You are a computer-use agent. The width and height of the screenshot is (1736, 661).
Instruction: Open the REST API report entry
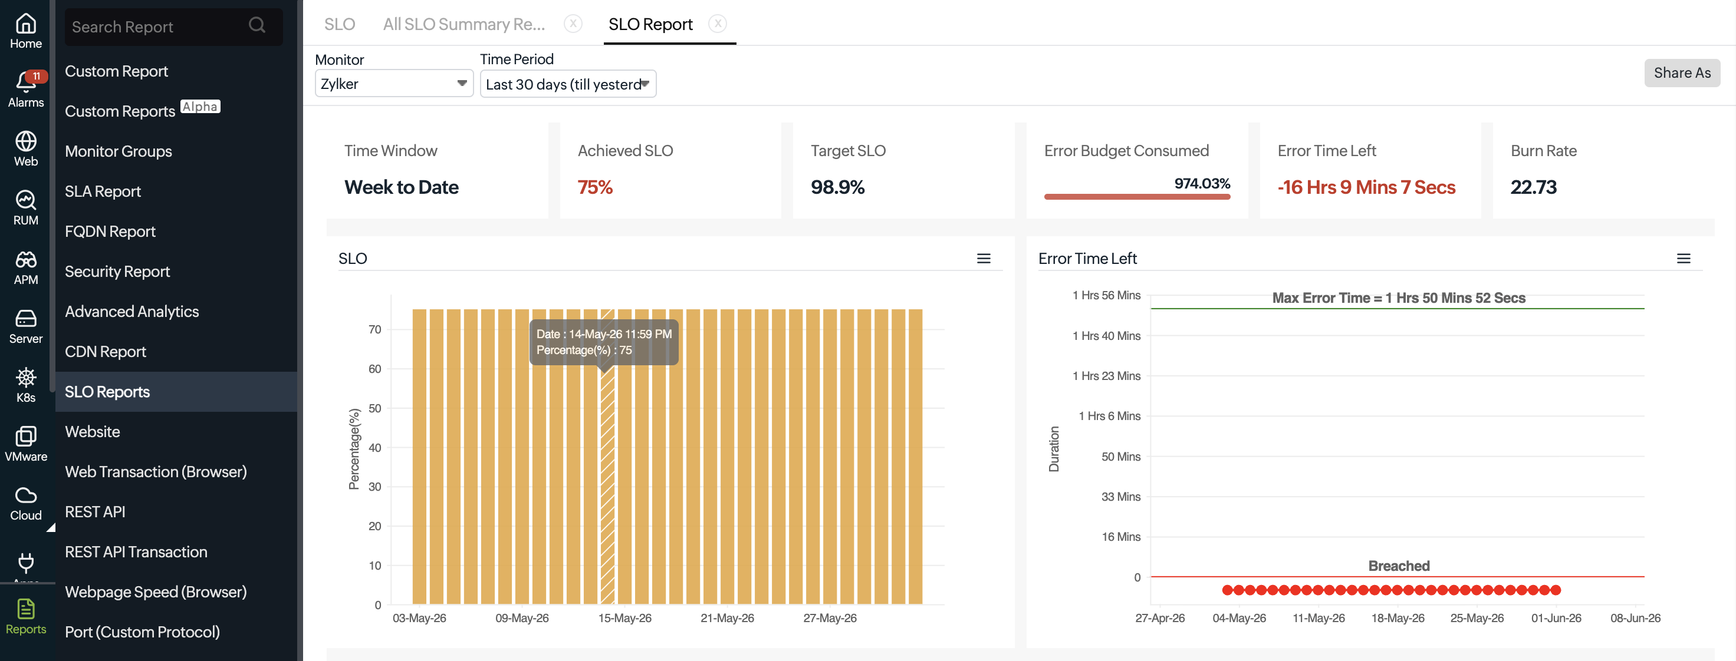pyautogui.click(x=95, y=511)
